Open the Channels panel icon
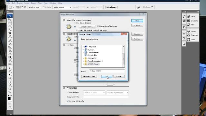 click(189, 35)
